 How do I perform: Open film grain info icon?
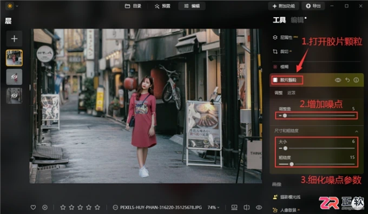tap(356, 80)
